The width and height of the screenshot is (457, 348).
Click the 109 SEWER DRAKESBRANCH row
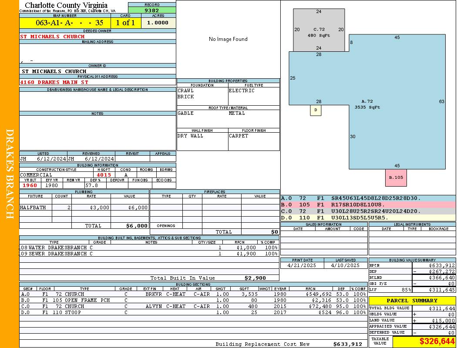pyautogui.click(x=149, y=254)
